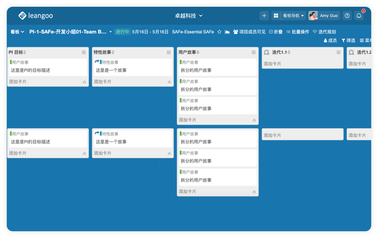Open the help question mark icon
Screen dimensions: 378x238
[x=347, y=16]
